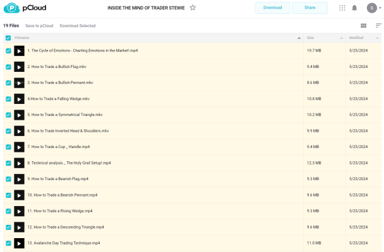The height and width of the screenshot is (252, 384).
Task: Open the notifications bell
Action: tap(354, 8)
